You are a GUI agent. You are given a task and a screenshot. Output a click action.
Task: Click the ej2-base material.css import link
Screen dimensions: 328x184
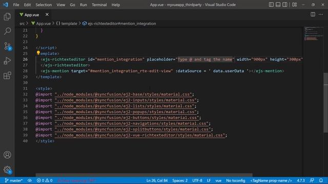tap(124, 94)
